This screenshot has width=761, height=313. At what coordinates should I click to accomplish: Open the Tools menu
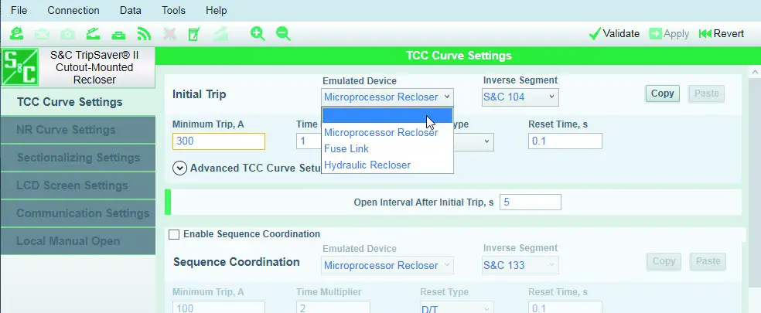[x=173, y=10]
